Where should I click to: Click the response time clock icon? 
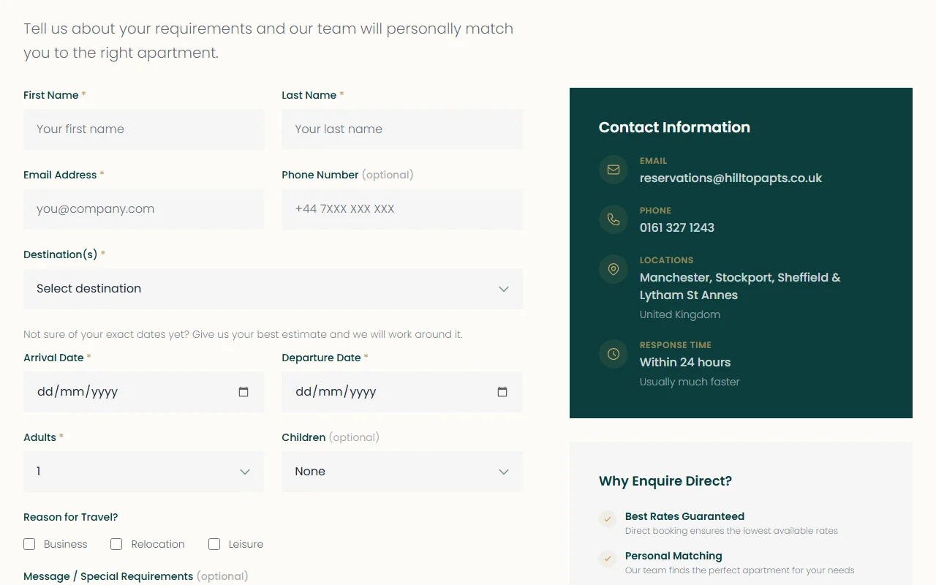point(614,354)
